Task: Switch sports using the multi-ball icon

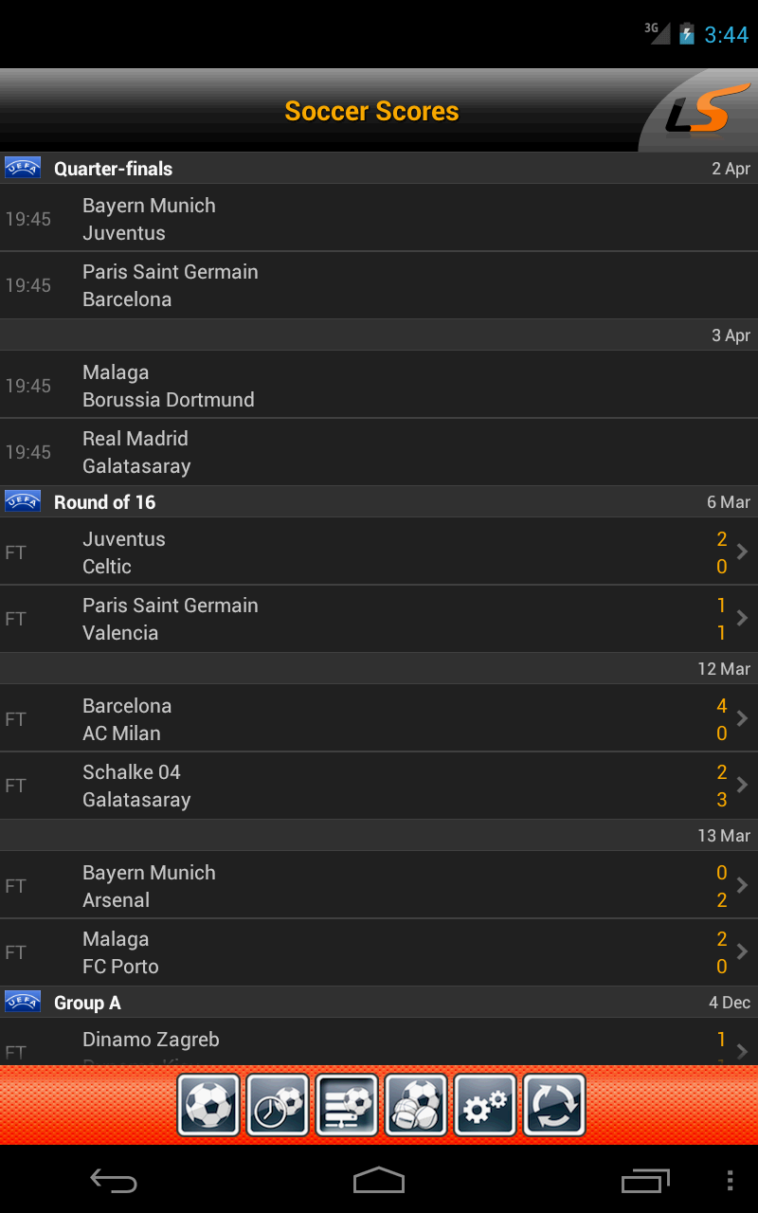Action: coord(416,1104)
